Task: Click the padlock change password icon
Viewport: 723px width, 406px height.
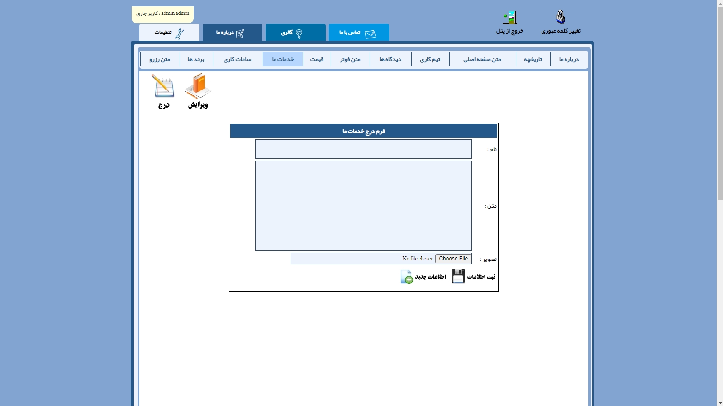Action: [x=561, y=17]
